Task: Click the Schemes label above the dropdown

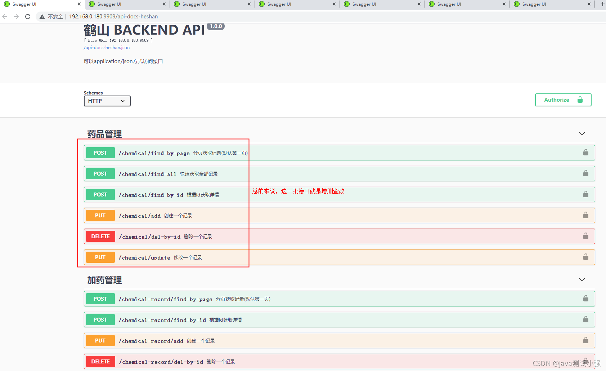Action: pyautogui.click(x=93, y=93)
